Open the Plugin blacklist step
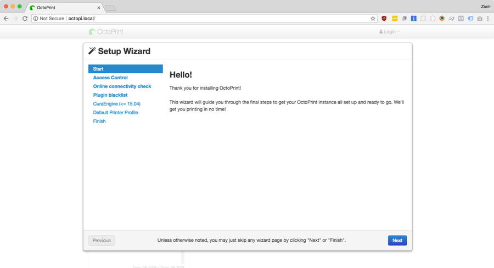The image size is (494, 268). [x=110, y=95]
